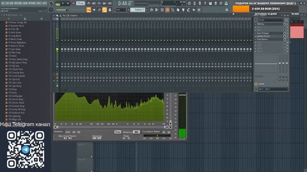Open the VIEW menu
Image resolution: width=307 pixels, height=172 pixels.
click(x=25, y=3)
